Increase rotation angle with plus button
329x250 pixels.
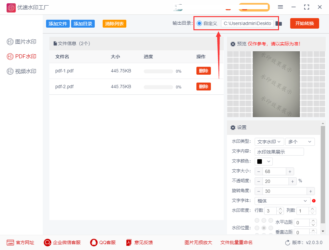(x=311, y=191)
